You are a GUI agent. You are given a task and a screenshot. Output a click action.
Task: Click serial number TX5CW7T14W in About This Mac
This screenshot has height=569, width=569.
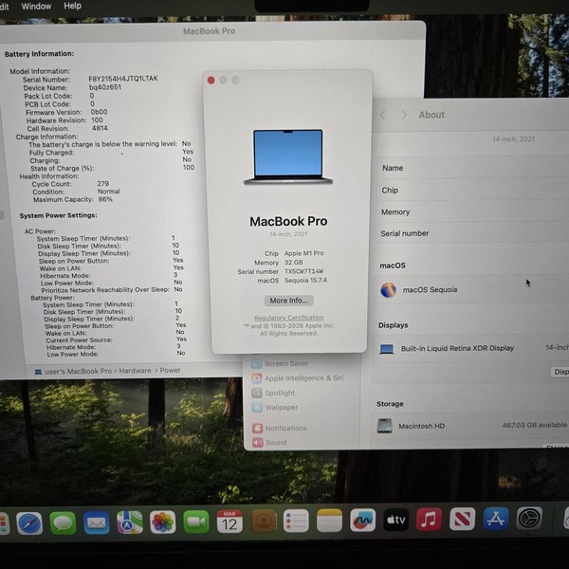(303, 271)
